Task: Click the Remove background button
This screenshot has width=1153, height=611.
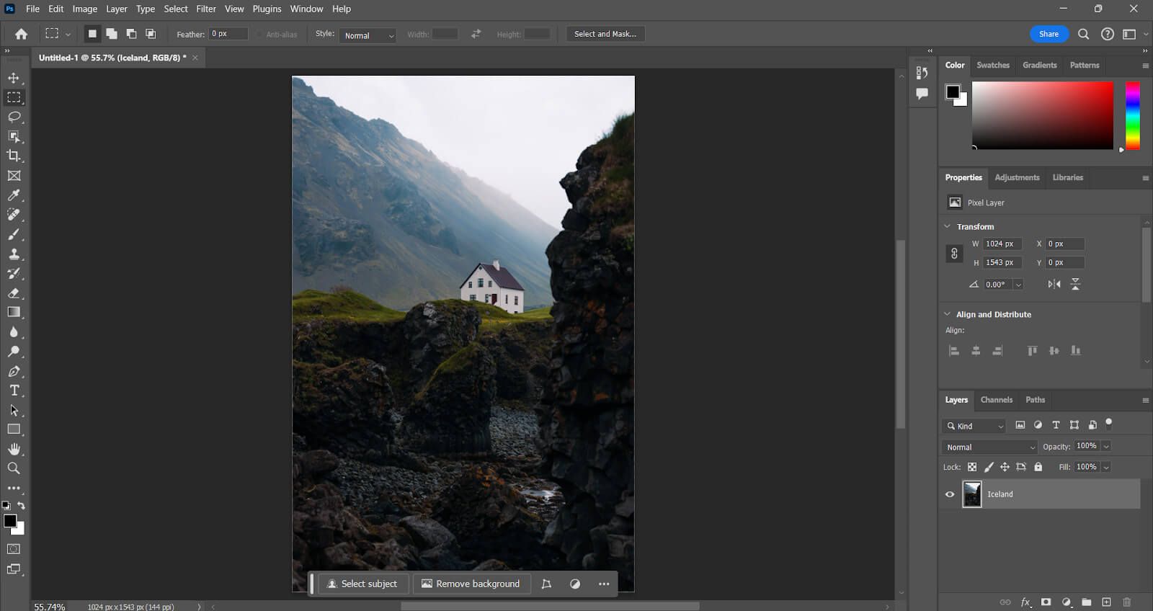Action: tap(471, 584)
